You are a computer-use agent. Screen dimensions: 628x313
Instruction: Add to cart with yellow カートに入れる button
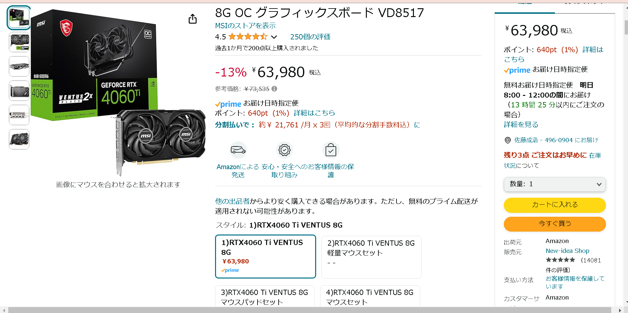point(555,205)
